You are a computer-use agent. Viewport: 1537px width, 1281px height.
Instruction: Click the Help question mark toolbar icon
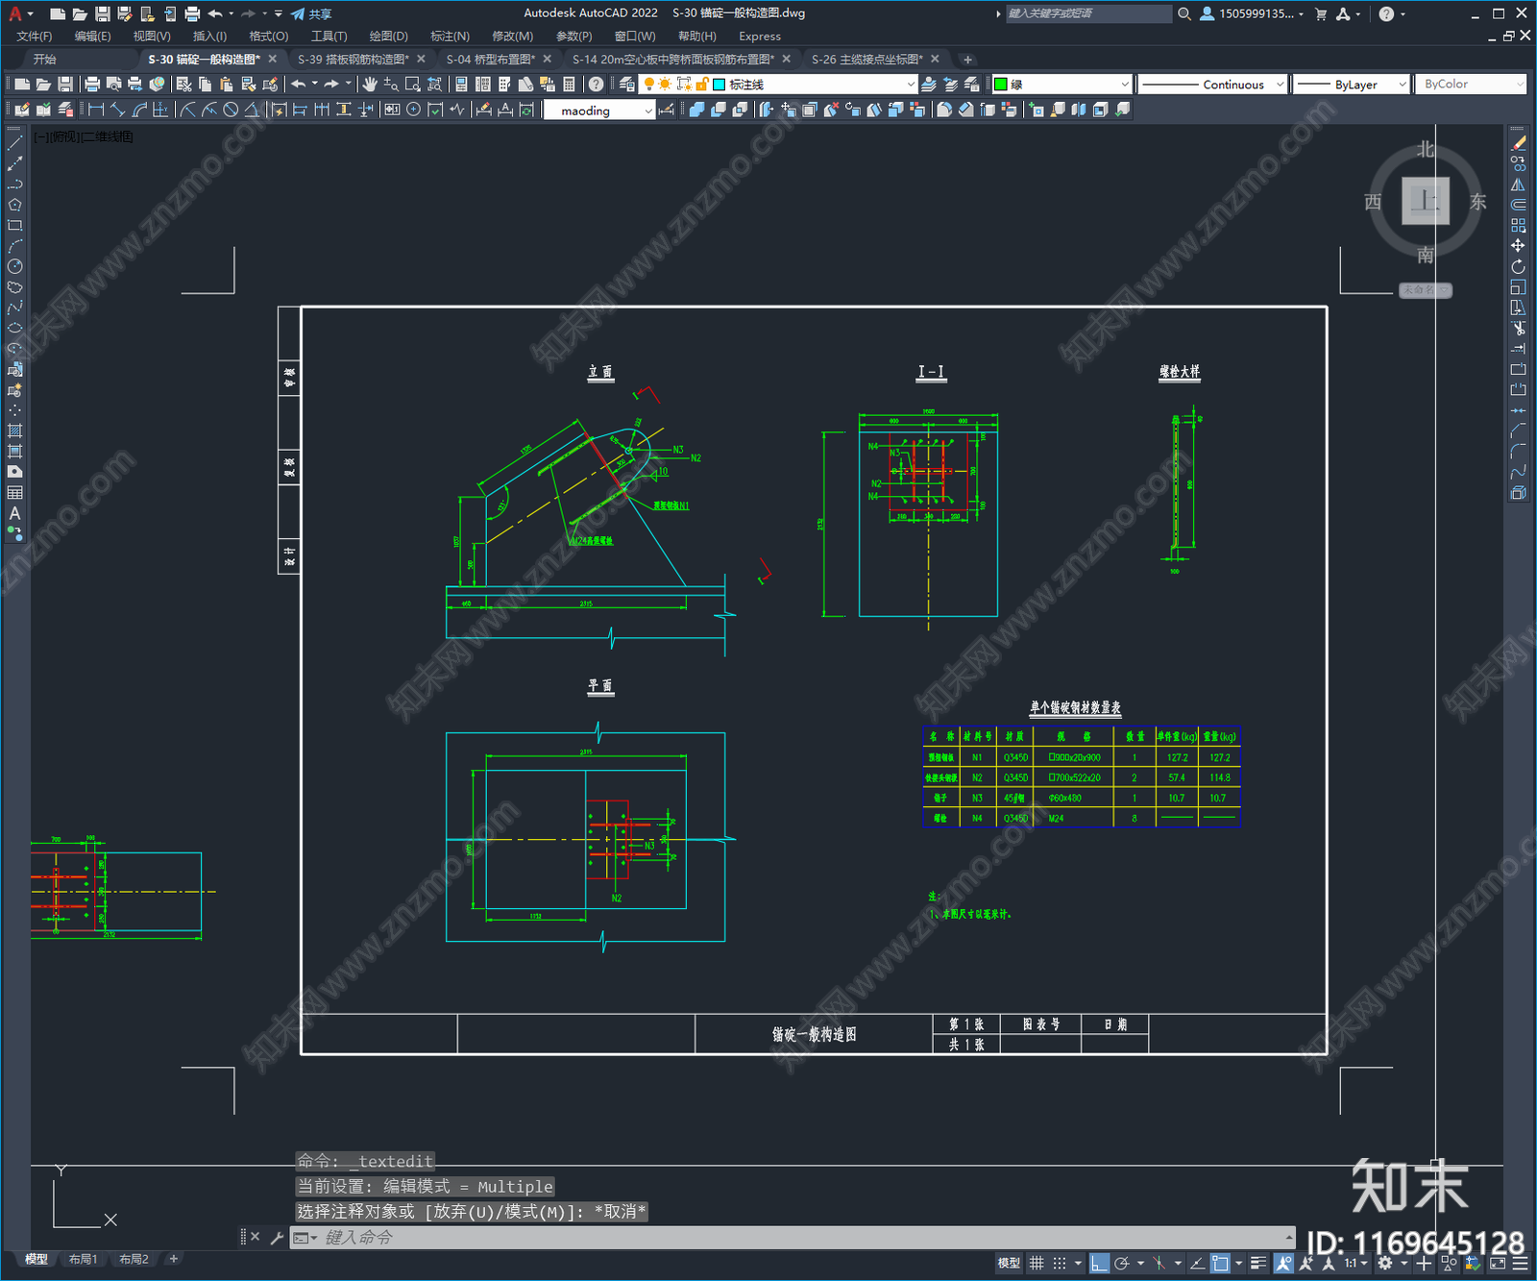pyautogui.click(x=596, y=85)
